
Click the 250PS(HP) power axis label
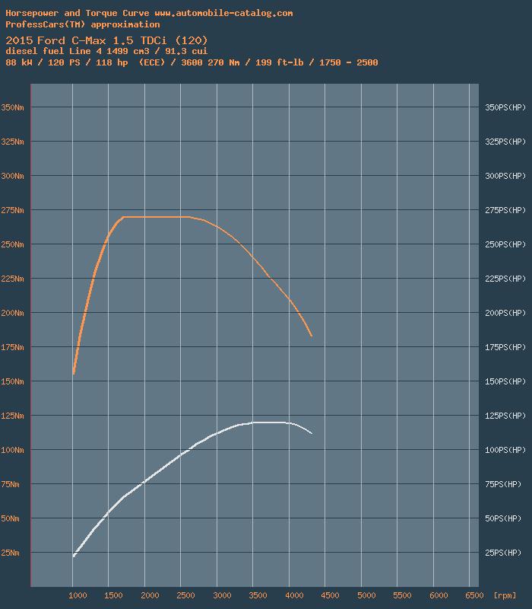[505, 244]
